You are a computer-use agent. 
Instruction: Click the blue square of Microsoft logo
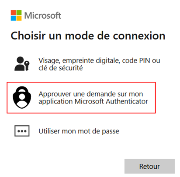point(14,18)
